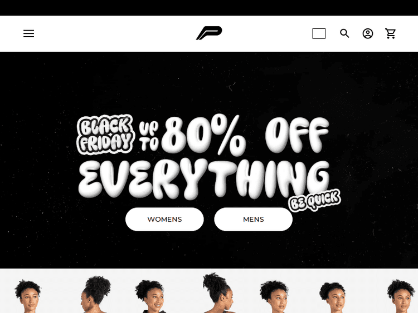Open first model thumbnail facing forward

pyautogui.click(x=28, y=296)
